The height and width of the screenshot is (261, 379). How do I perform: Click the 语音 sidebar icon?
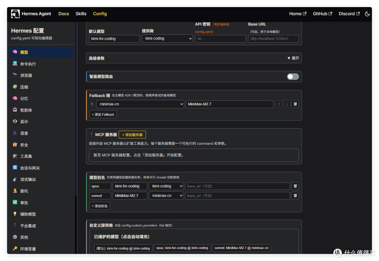click(x=15, y=133)
